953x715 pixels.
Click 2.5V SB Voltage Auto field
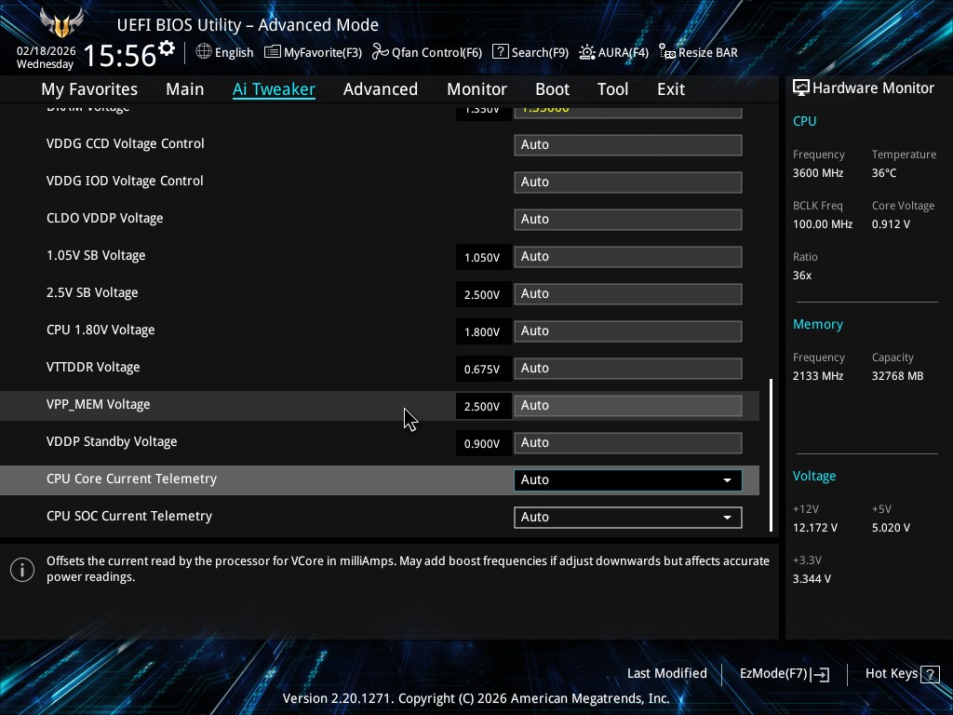tap(628, 293)
